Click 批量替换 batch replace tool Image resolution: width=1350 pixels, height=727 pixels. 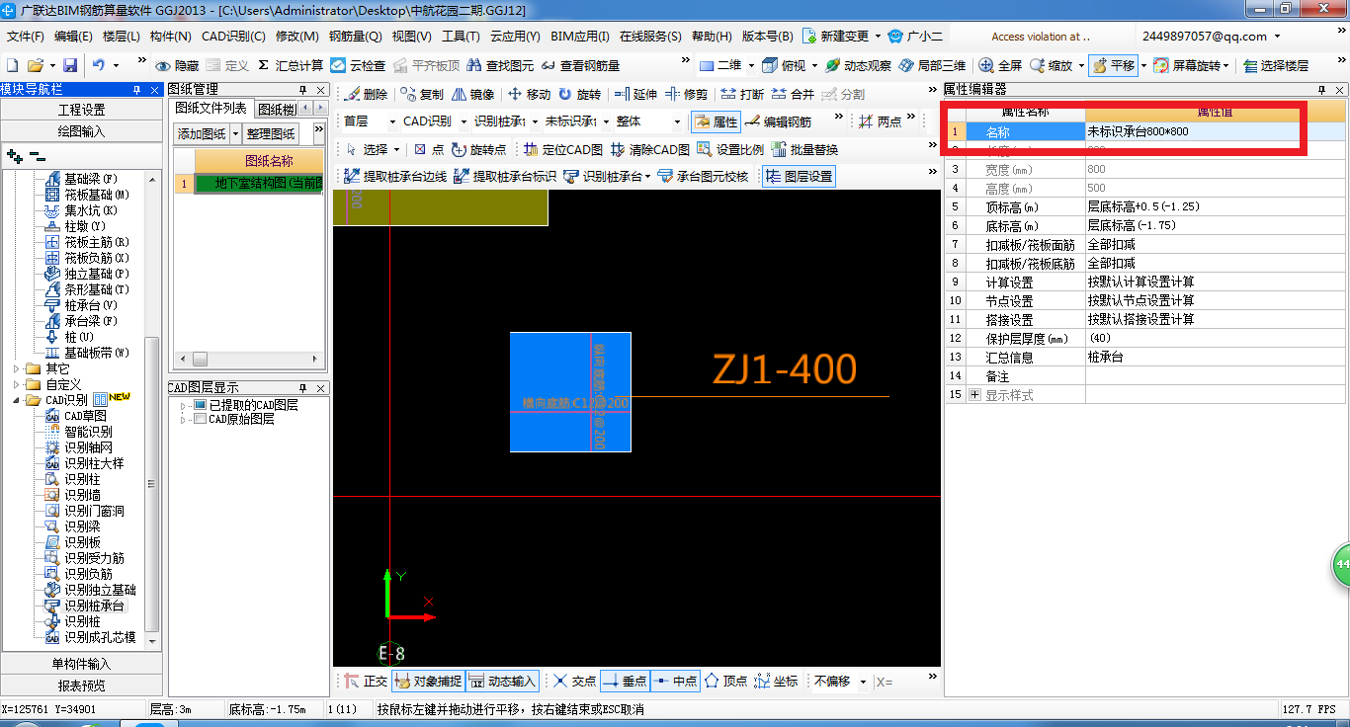tap(804, 150)
